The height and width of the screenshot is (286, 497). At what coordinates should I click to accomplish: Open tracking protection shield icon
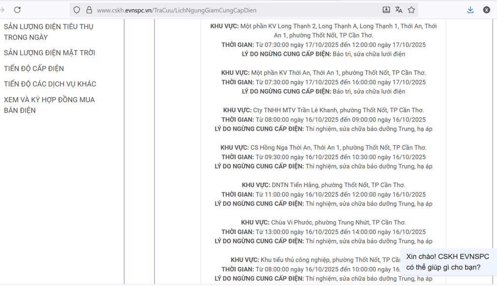[x=77, y=10]
